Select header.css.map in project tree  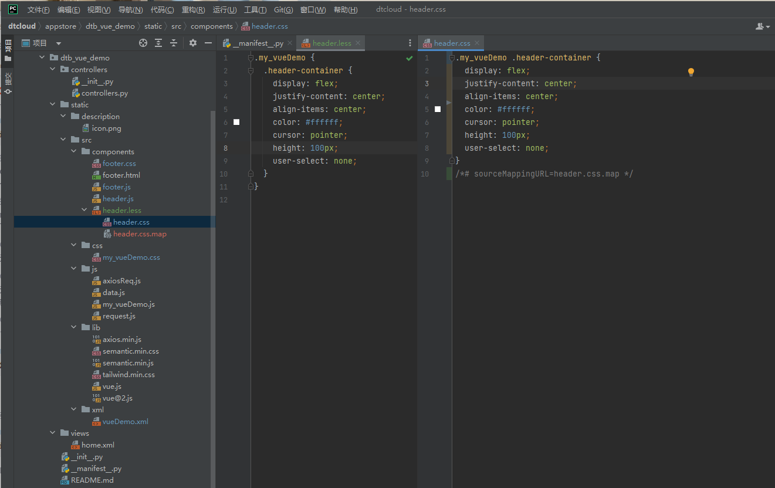140,233
